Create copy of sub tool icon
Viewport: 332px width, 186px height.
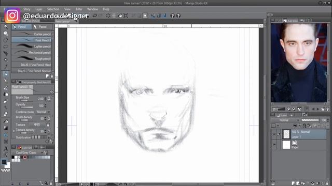click(x=47, y=76)
